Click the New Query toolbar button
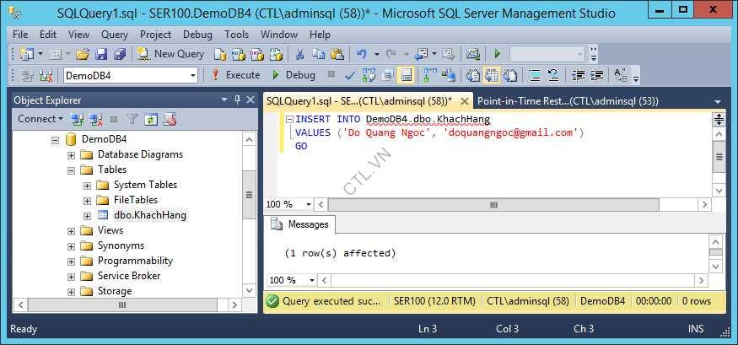The height and width of the screenshot is (345, 738). point(170,53)
